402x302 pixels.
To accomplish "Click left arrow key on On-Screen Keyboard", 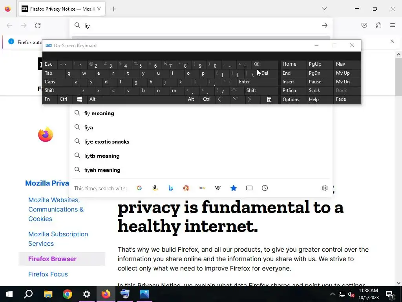I will [219, 99].
